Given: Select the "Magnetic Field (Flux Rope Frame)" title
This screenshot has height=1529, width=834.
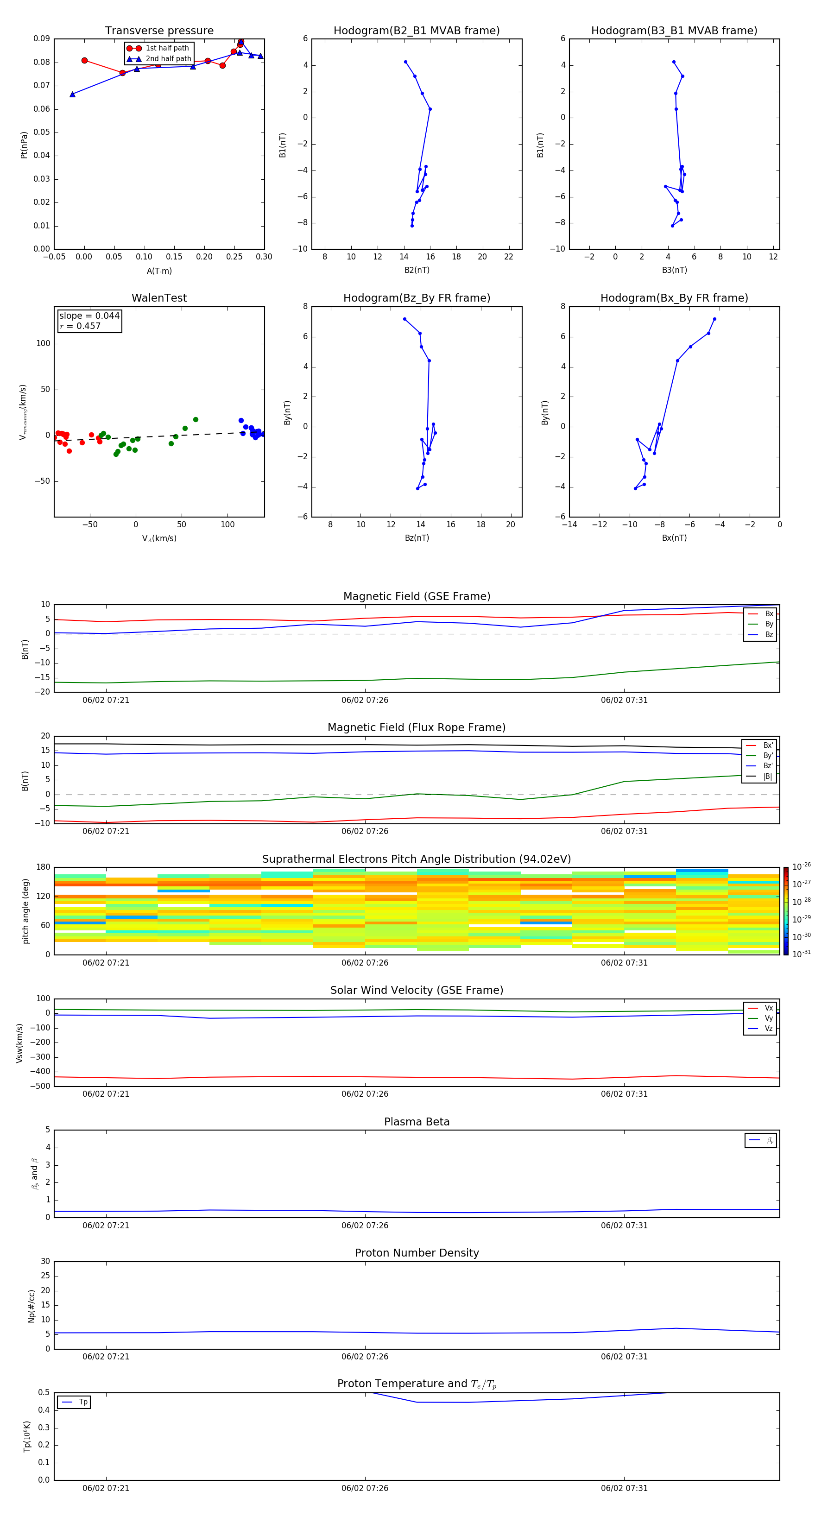Looking at the screenshot, I should tap(417, 728).
